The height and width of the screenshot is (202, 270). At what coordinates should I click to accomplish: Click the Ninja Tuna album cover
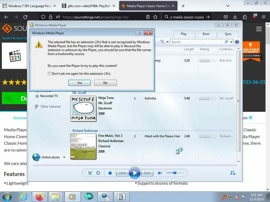(83, 109)
